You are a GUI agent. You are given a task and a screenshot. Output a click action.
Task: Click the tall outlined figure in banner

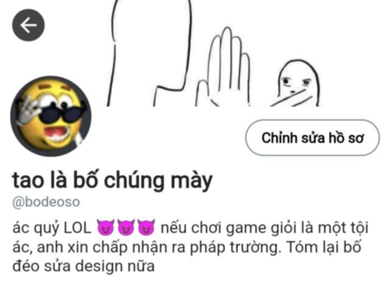[x=149, y=53]
